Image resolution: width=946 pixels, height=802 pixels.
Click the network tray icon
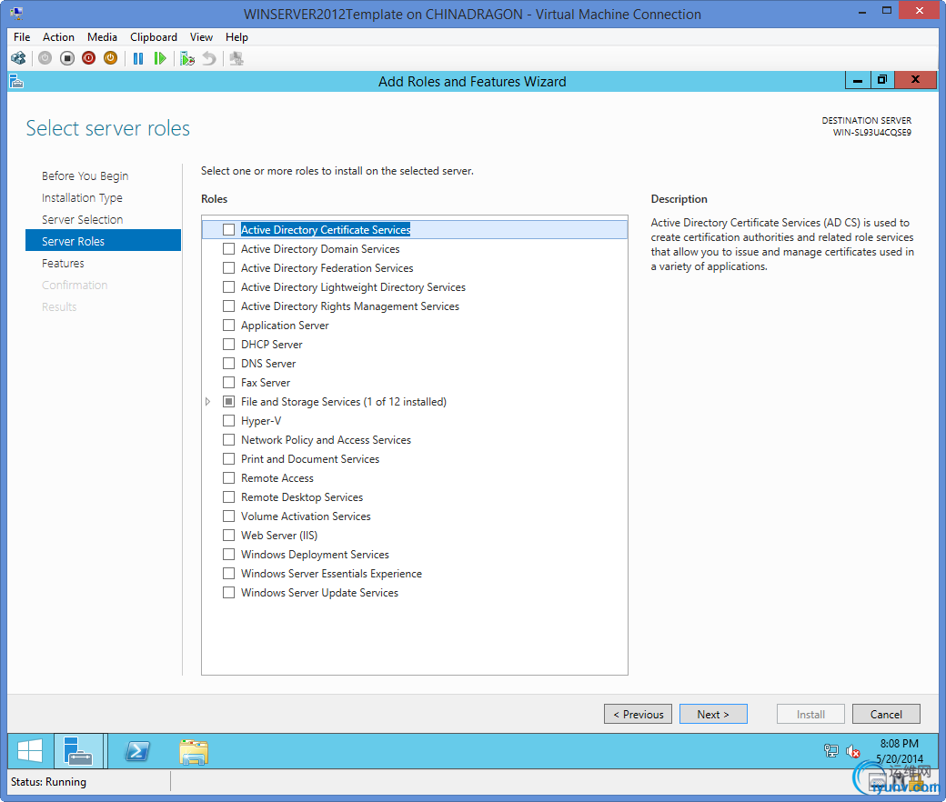coord(830,751)
